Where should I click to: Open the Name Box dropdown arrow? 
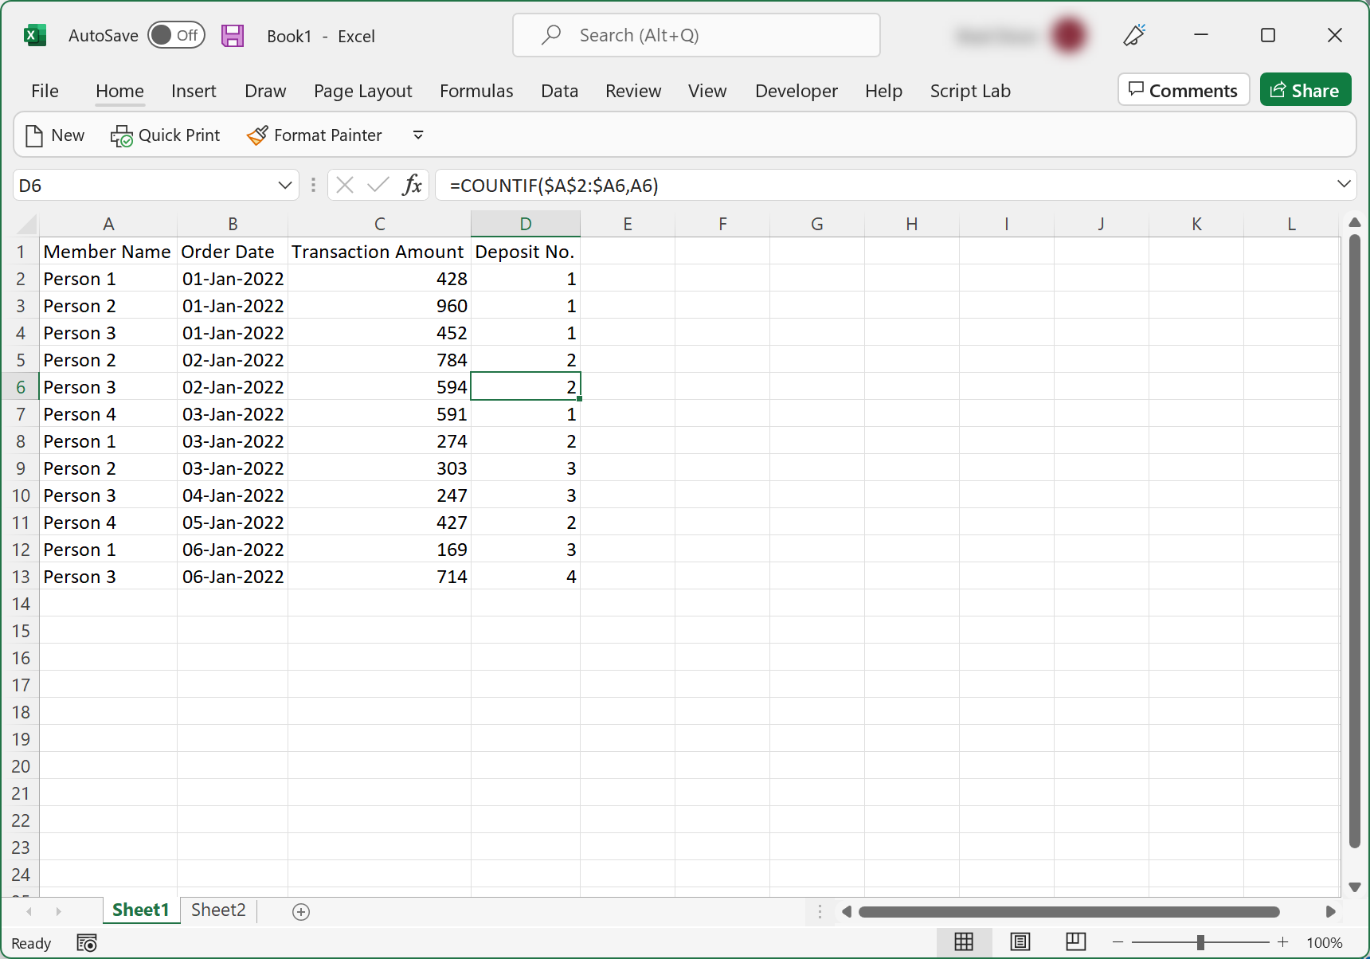point(284,186)
